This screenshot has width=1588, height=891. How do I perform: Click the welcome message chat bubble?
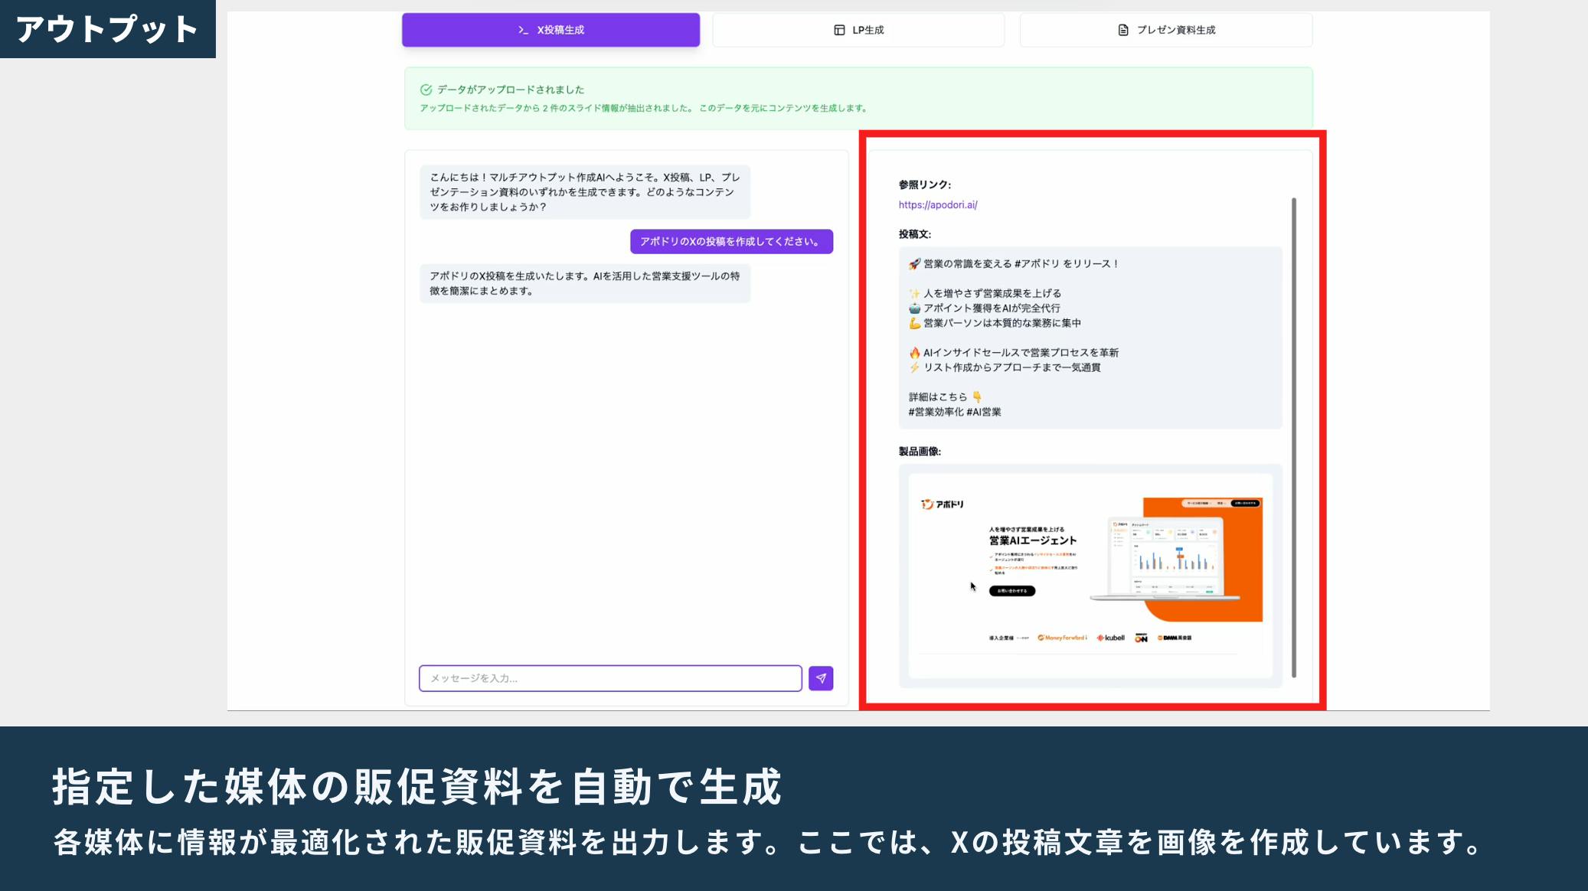pyautogui.click(x=584, y=192)
